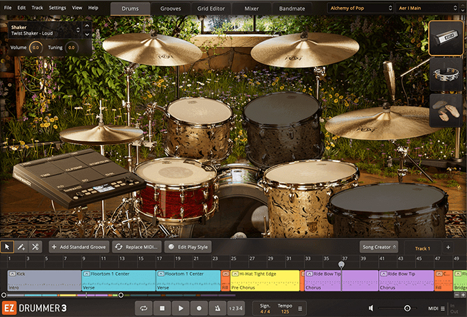This screenshot has height=317, width=467.
Task: Switch to the Bandmate tab
Action: coord(292,8)
